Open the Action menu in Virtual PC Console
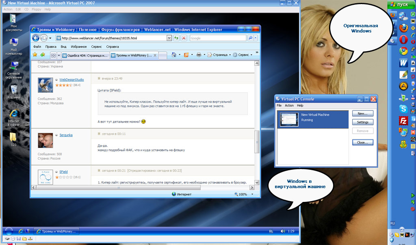416x245 pixels. pos(289,105)
